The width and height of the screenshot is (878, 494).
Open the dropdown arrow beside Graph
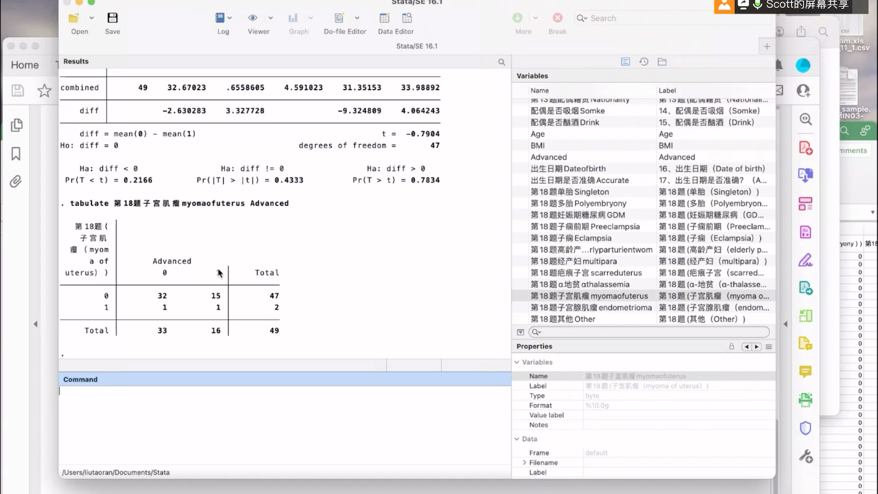311,18
